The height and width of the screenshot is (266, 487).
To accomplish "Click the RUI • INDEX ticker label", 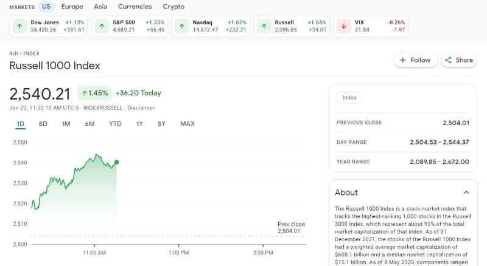I will point(24,53).
